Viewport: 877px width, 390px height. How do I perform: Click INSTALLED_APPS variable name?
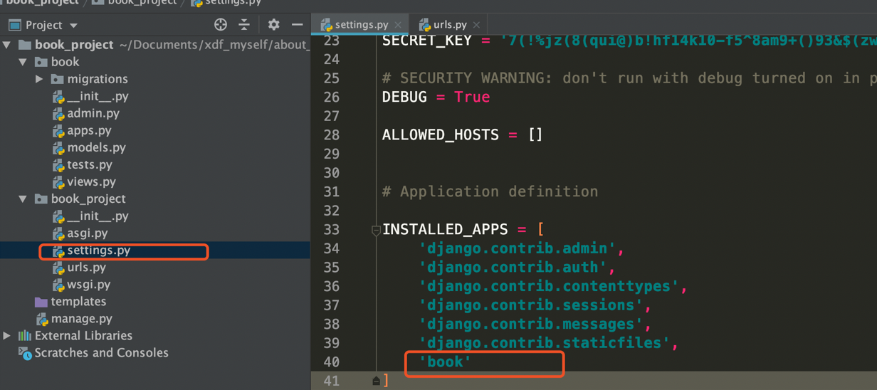445,229
